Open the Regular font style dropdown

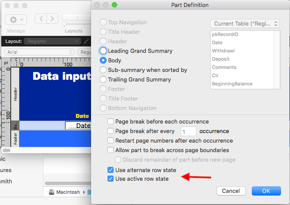[x=85, y=52]
